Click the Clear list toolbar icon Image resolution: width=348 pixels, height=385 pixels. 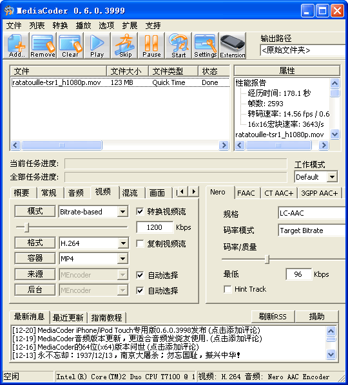(70, 46)
